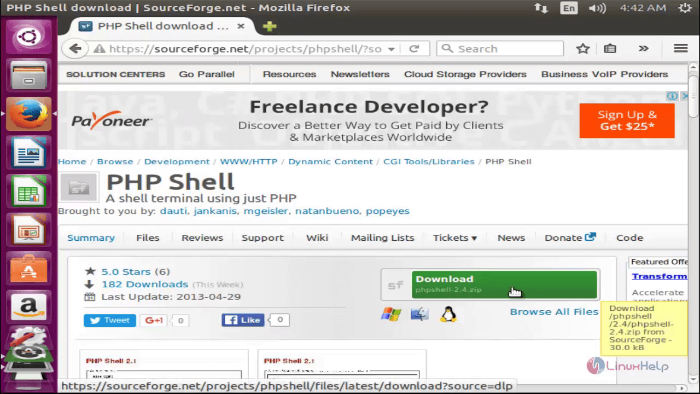Viewport: 700px width, 394px height.
Task: Click Sign Up & Get $25 button
Action: coord(627,120)
